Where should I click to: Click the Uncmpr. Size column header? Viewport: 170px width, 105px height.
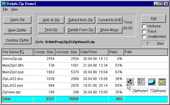pos(67,52)
